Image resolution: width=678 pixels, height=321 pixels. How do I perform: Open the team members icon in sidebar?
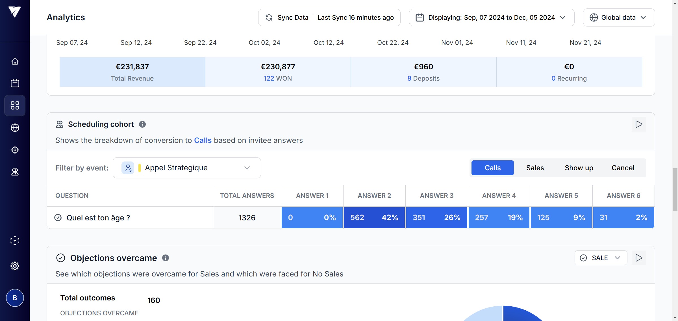pos(15,172)
